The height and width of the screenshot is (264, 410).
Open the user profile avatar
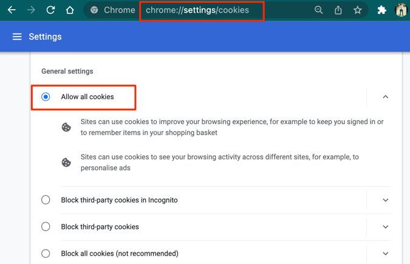tap(401, 10)
